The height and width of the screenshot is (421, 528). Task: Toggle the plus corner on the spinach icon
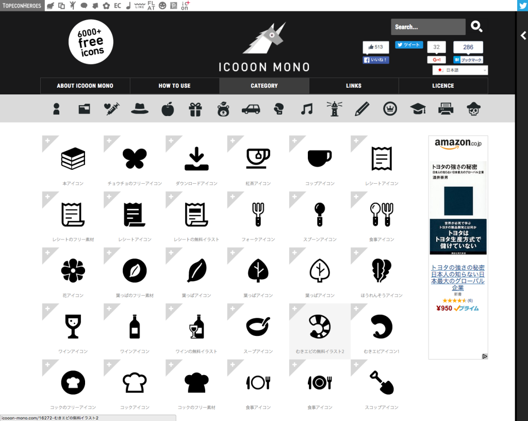[355, 251]
